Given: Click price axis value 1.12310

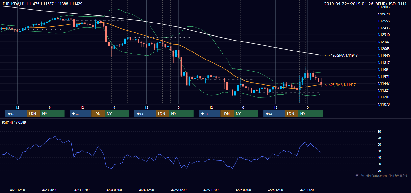Looking at the screenshot, I should pyautogui.click(x=384, y=35).
